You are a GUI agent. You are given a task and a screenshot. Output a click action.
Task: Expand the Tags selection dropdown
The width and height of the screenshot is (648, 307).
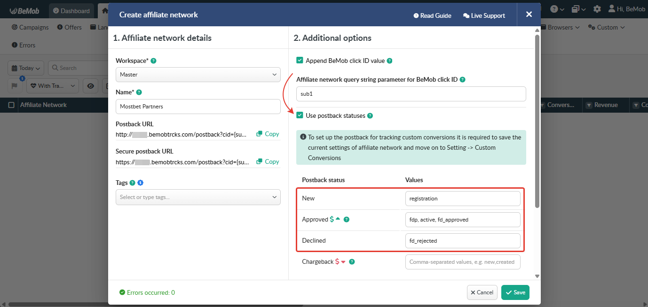click(198, 197)
